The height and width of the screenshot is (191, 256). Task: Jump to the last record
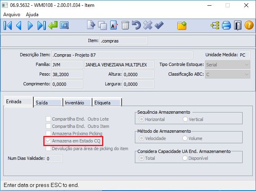(41, 25)
